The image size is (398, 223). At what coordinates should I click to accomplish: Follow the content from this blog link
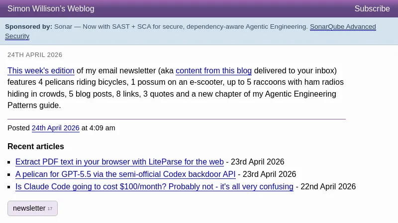tap(213, 71)
